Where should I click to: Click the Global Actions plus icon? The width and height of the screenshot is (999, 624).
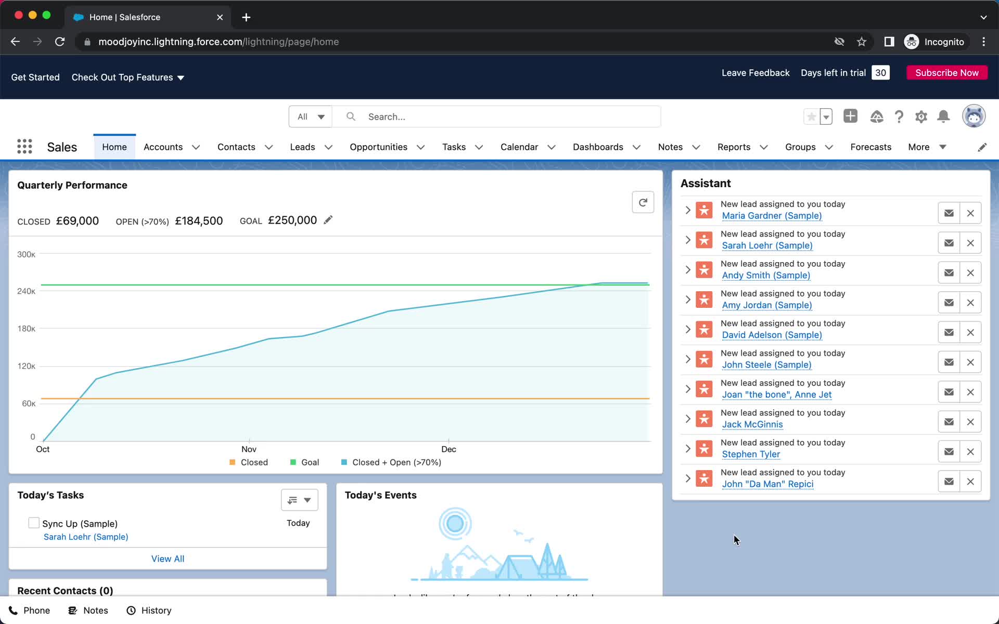point(850,116)
